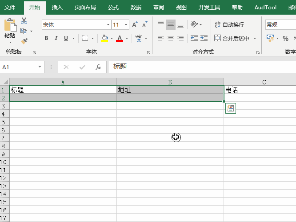
Task: Click the Quick Analysis icon below selection
Action: [231, 108]
